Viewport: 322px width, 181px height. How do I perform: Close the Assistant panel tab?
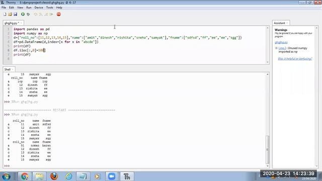coord(287,23)
